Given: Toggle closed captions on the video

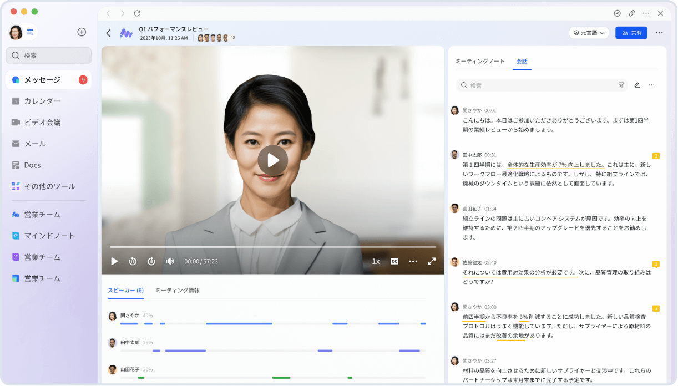Looking at the screenshot, I should click(394, 261).
